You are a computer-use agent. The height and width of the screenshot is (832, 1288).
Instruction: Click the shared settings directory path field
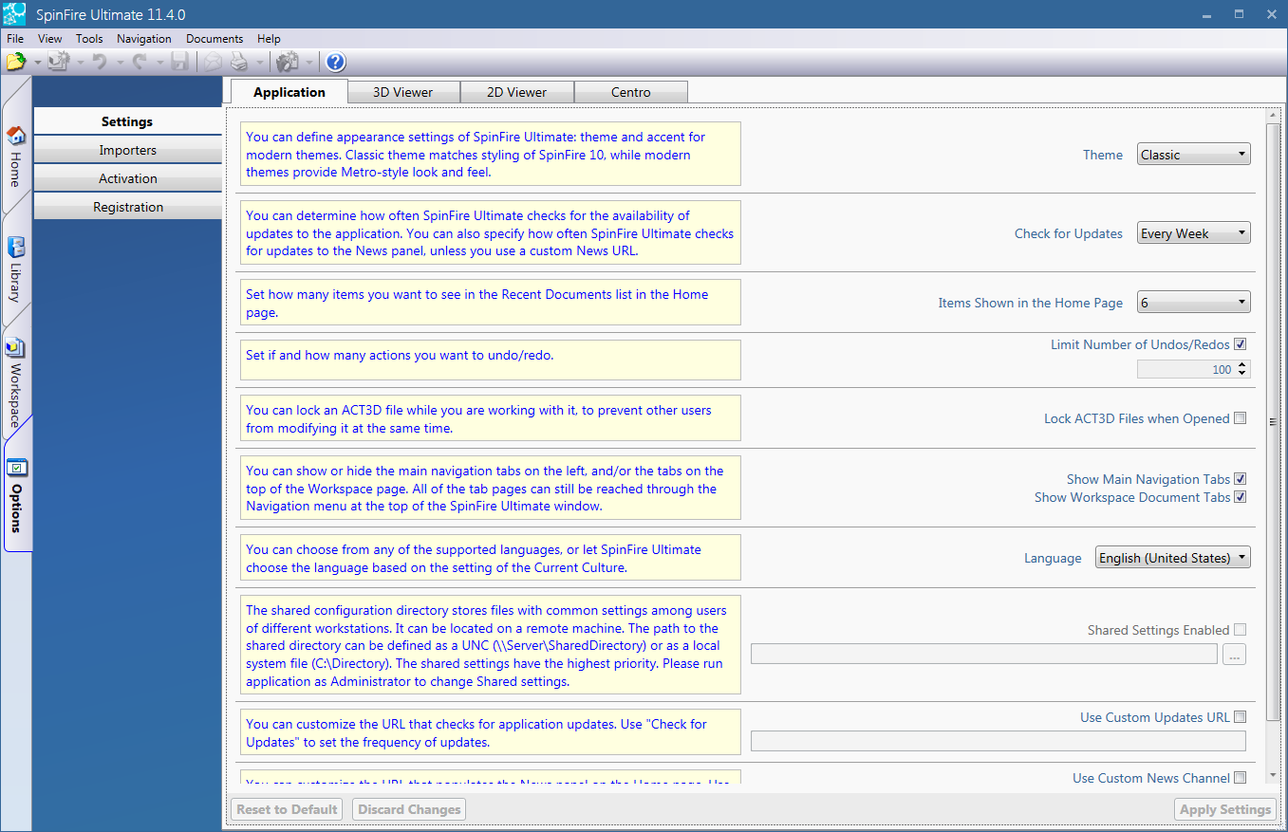coord(983,654)
